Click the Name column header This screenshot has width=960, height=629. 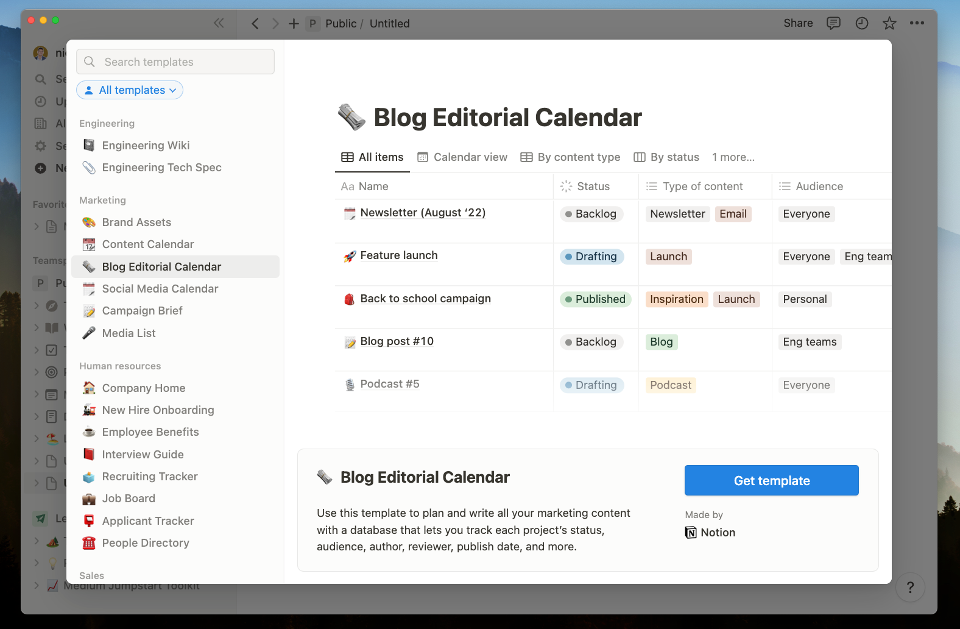(x=443, y=187)
